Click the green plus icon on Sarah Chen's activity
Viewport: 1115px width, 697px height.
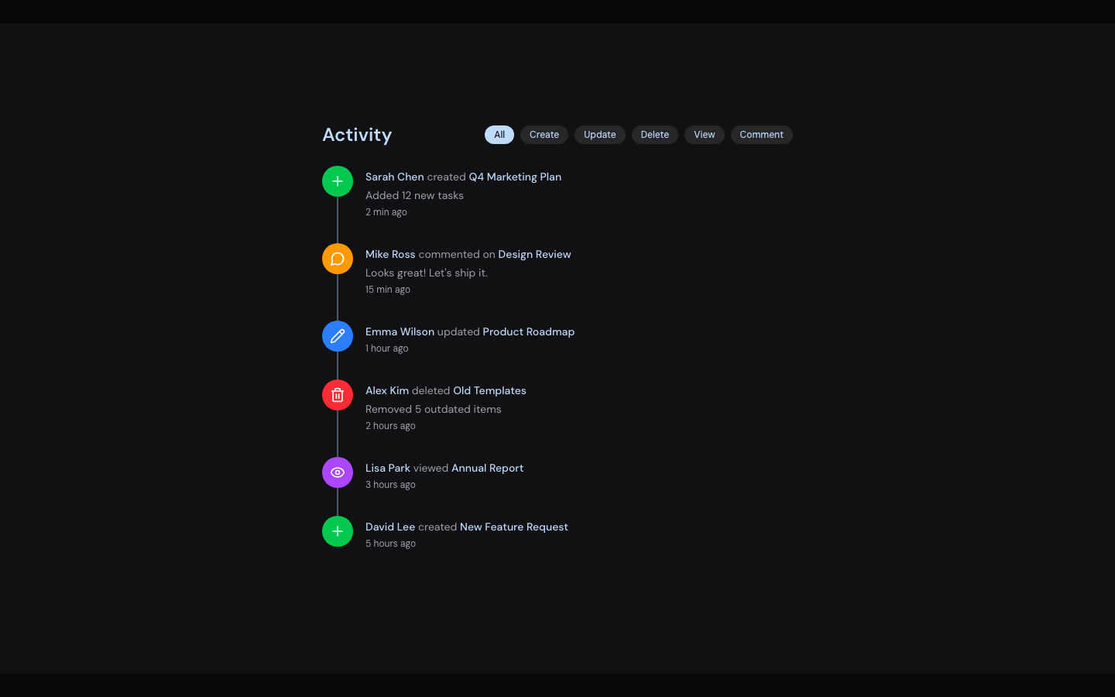[x=338, y=180]
